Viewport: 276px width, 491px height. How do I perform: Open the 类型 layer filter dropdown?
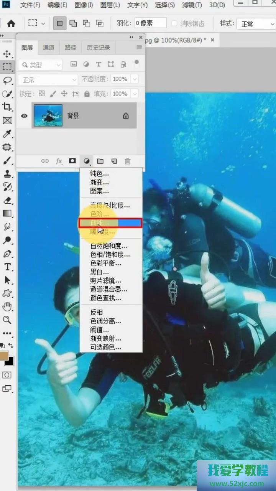40,65
